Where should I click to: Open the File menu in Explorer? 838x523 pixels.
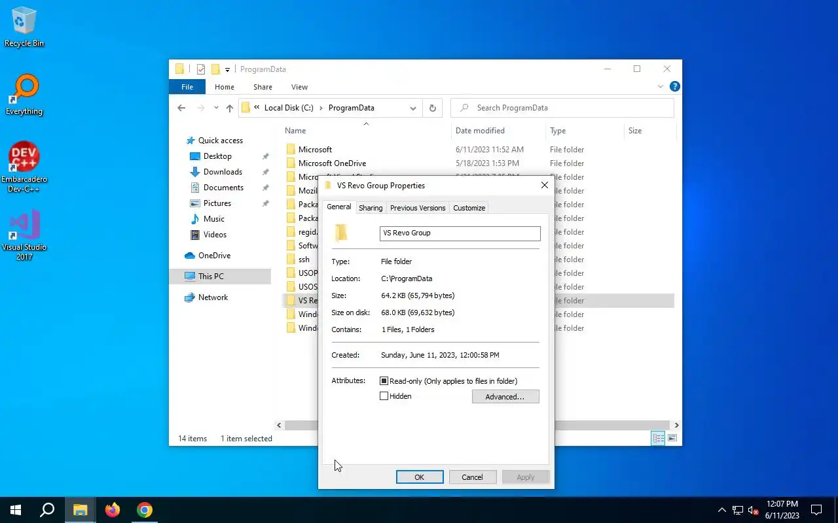(187, 87)
